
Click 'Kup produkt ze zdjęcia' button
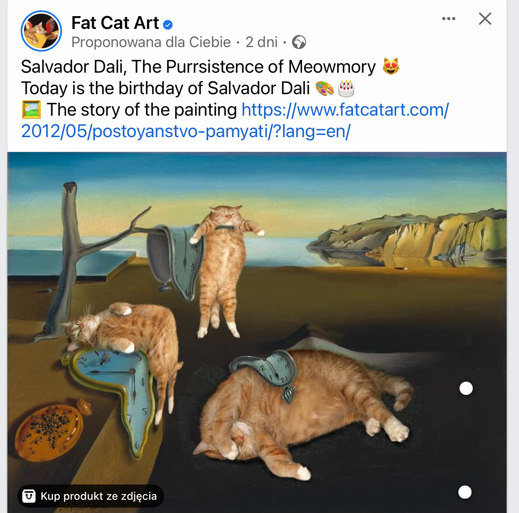pos(90,496)
